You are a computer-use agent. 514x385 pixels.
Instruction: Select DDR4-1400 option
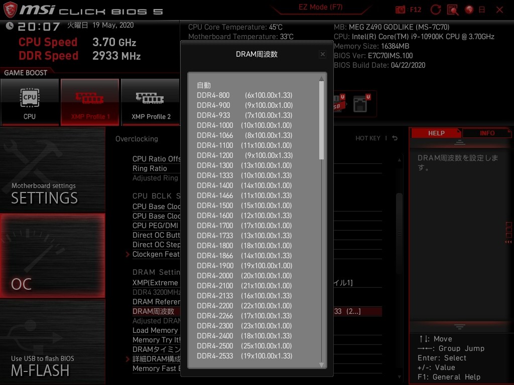244,185
